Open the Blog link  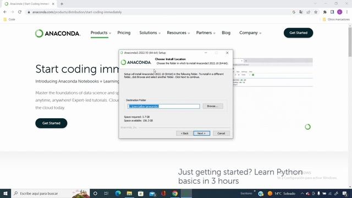tap(226, 33)
